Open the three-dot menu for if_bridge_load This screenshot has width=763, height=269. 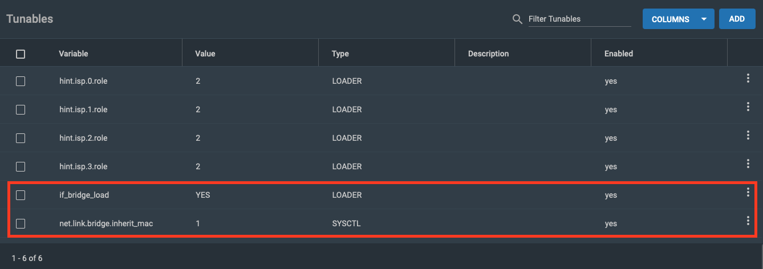748,192
